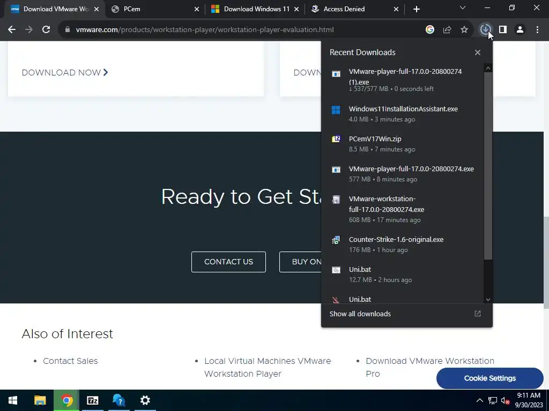Viewport: 549px width, 411px height.
Task: Open the tab search dropdown arrow
Action: click(463, 7)
